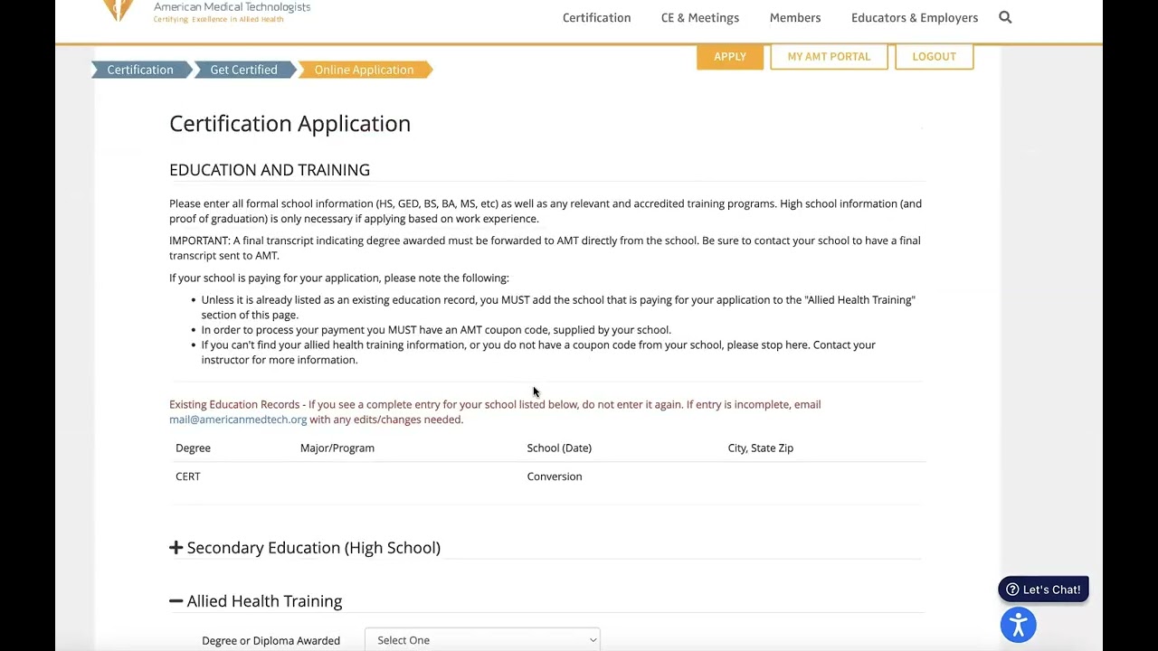Open the Degree or Diploma Awarded dropdown

[x=482, y=640]
